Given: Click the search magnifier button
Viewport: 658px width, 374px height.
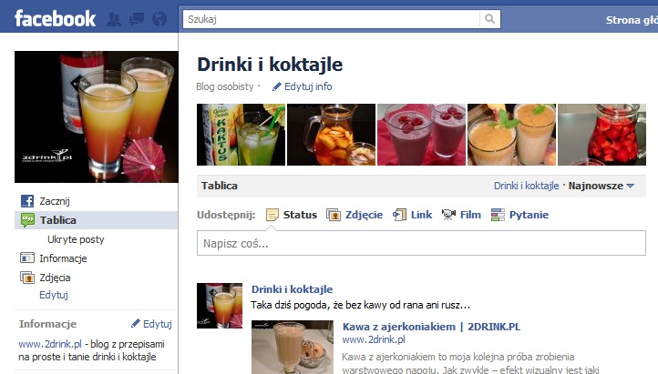Looking at the screenshot, I should pos(489,19).
